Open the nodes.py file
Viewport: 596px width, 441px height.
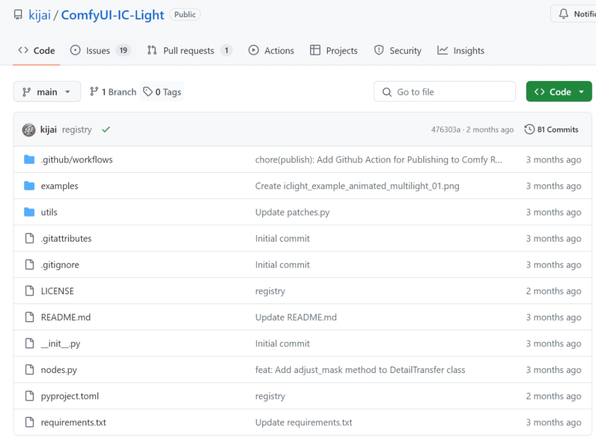59,370
